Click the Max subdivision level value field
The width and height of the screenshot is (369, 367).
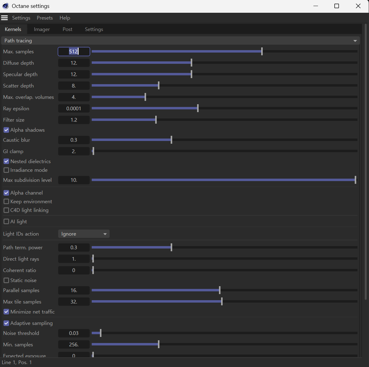click(x=74, y=180)
